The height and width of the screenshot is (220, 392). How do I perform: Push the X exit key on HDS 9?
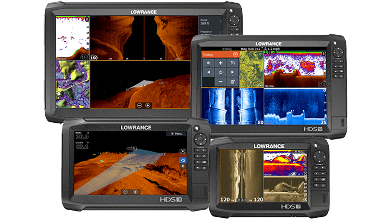(x=198, y=156)
